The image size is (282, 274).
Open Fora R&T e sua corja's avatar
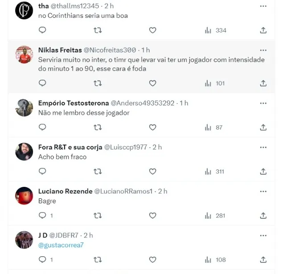click(24, 152)
